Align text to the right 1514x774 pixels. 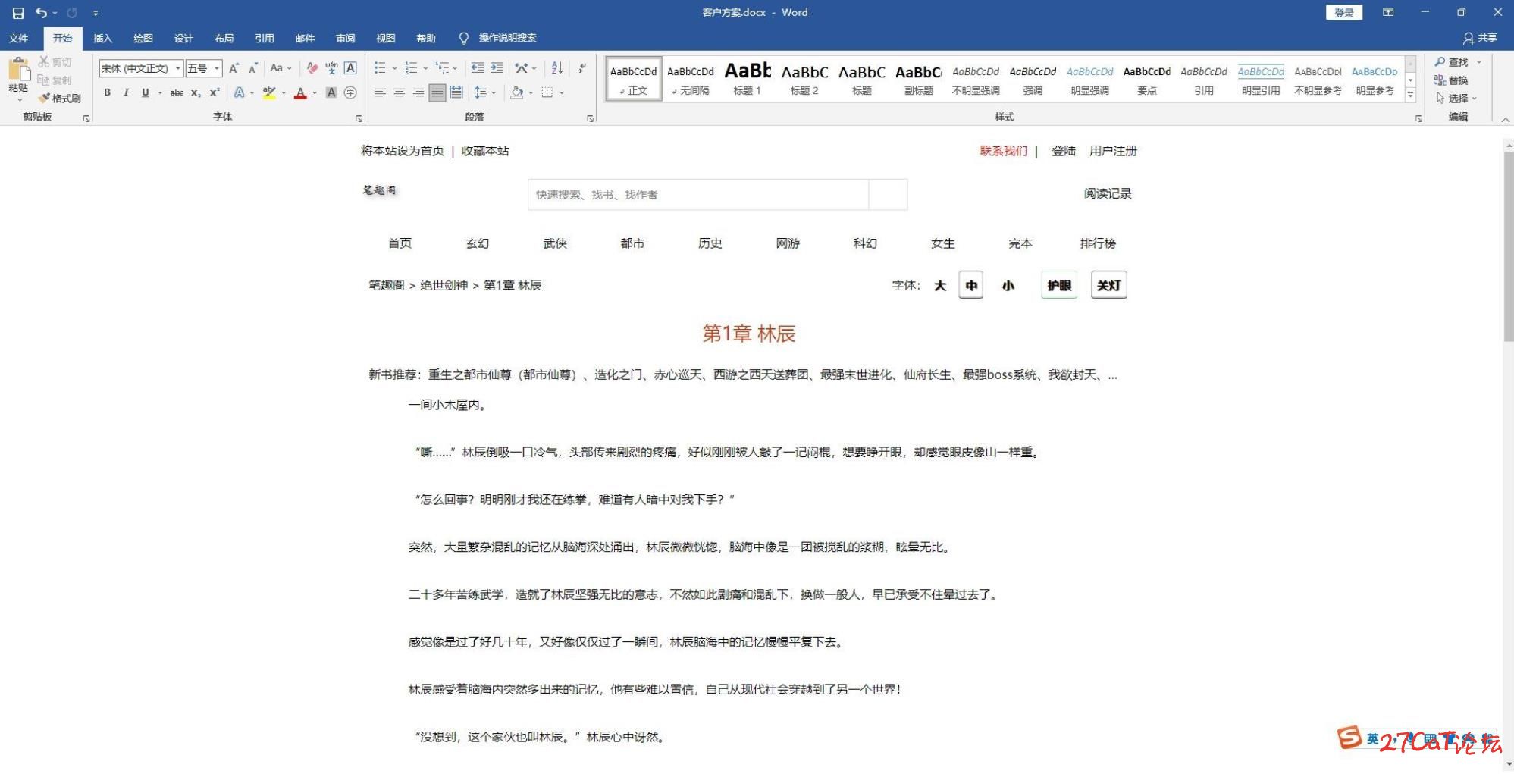(x=418, y=92)
